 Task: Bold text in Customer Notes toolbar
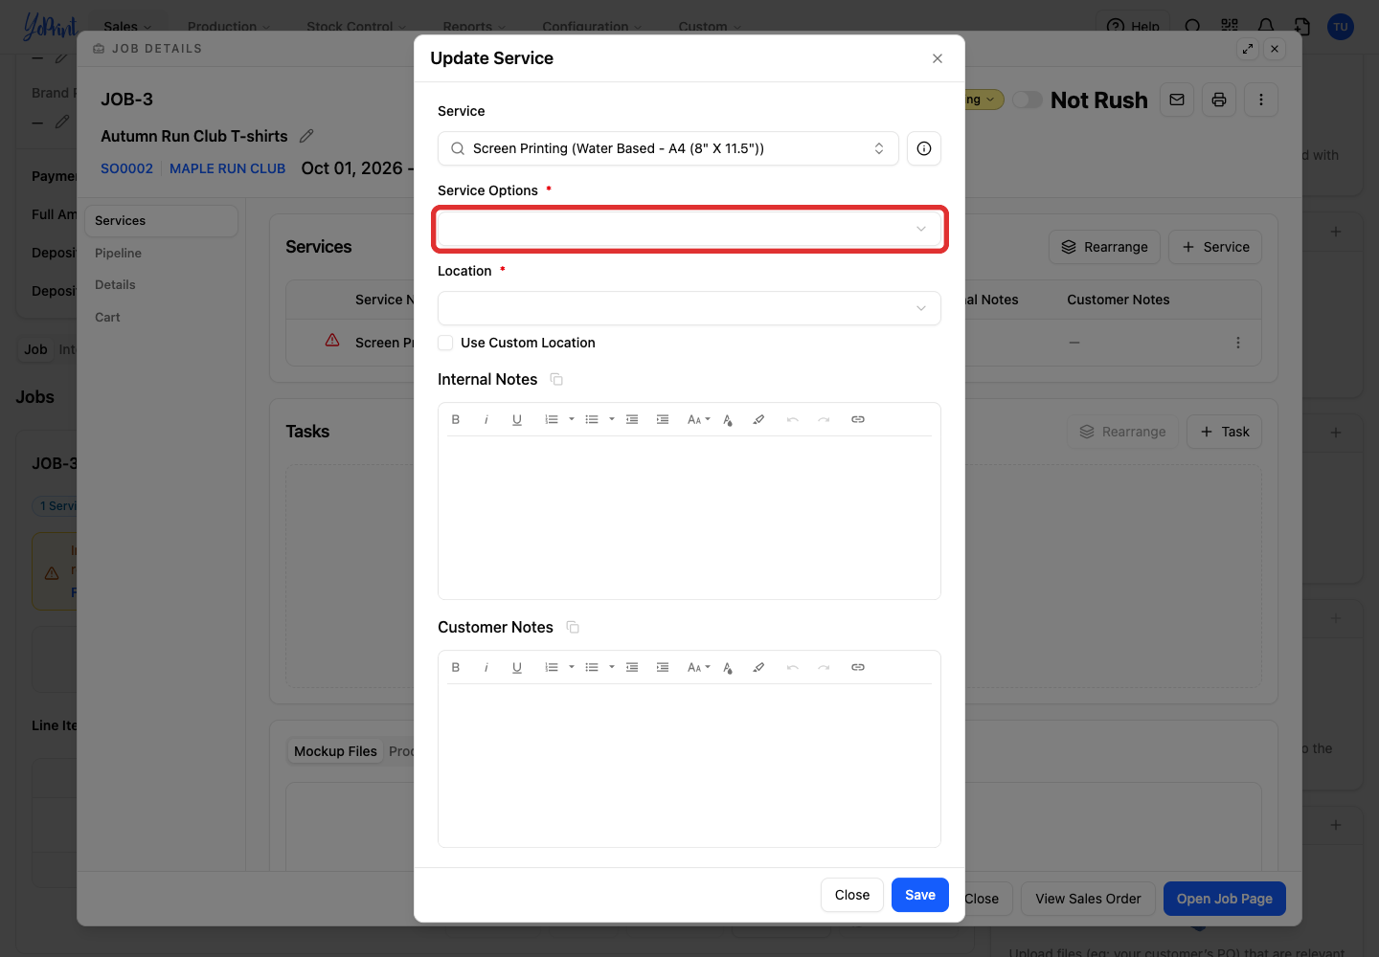(456, 667)
